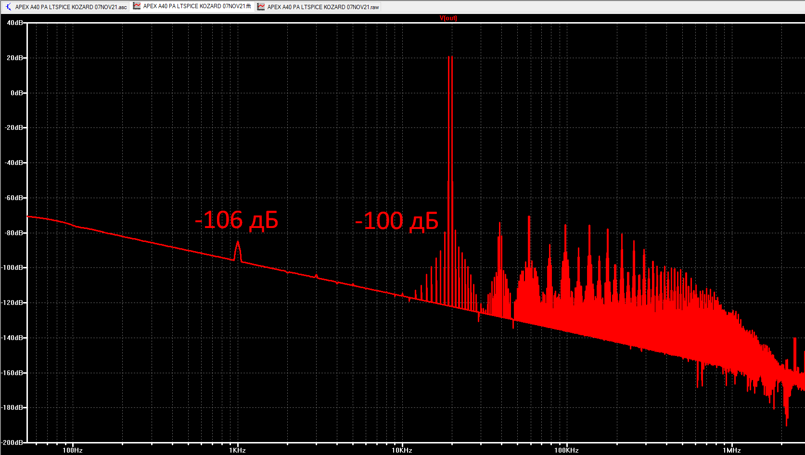Click the 0dB axis label

16,93
